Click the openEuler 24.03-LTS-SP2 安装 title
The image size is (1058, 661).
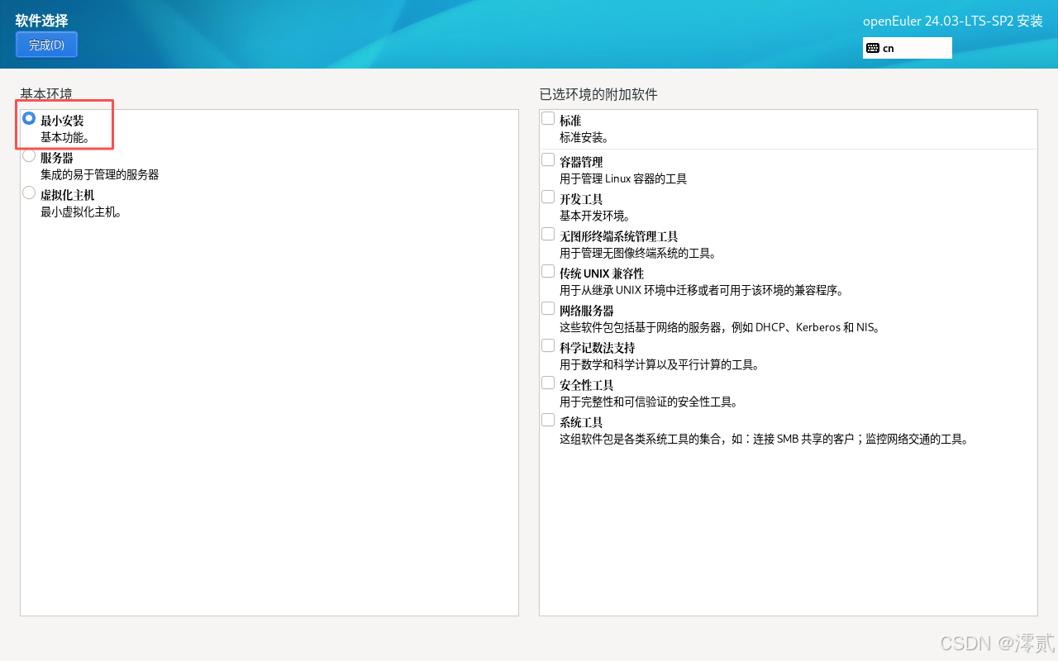click(952, 21)
